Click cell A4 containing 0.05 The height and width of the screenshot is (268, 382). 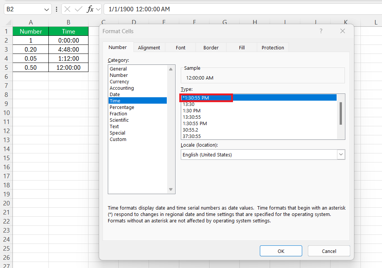tap(31, 58)
